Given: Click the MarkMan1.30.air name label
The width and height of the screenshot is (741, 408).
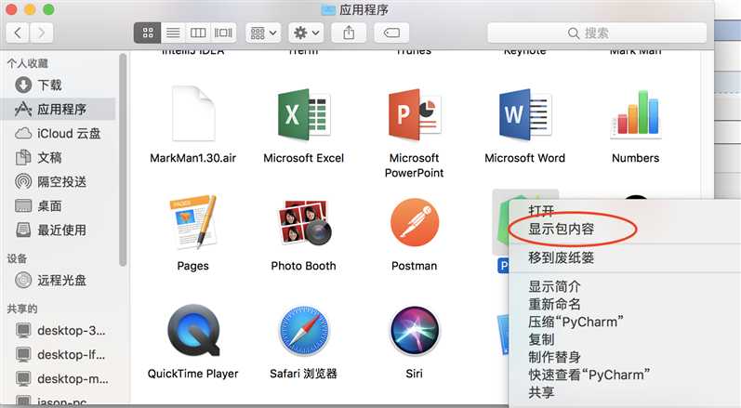Looking at the screenshot, I should [192, 158].
